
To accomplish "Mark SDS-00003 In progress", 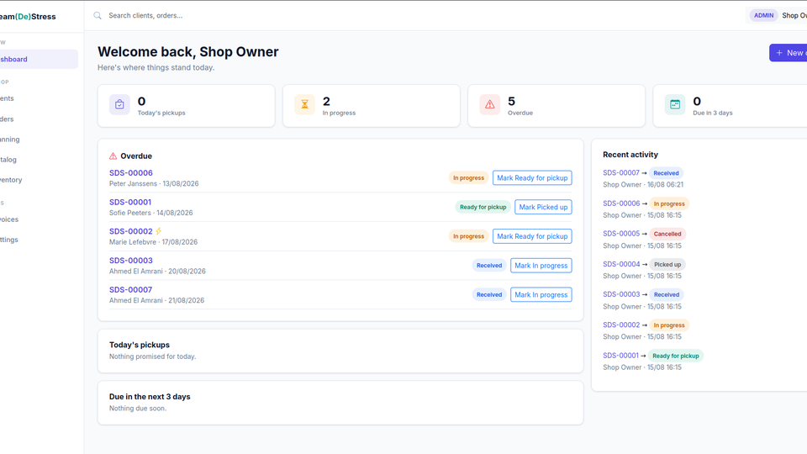I will [541, 266].
